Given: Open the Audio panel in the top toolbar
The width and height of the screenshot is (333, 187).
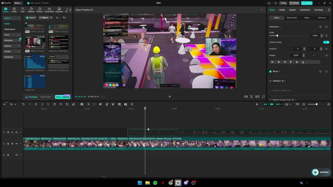Looking at the screenshot, I should (x=14, y=10).
